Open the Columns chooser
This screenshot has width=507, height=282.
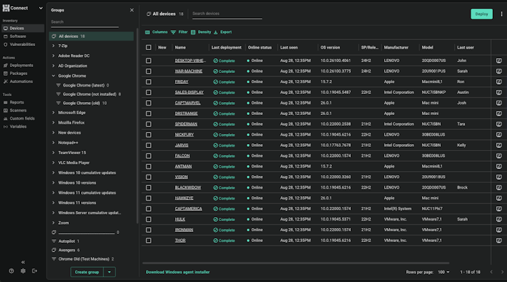coord(156,32)
